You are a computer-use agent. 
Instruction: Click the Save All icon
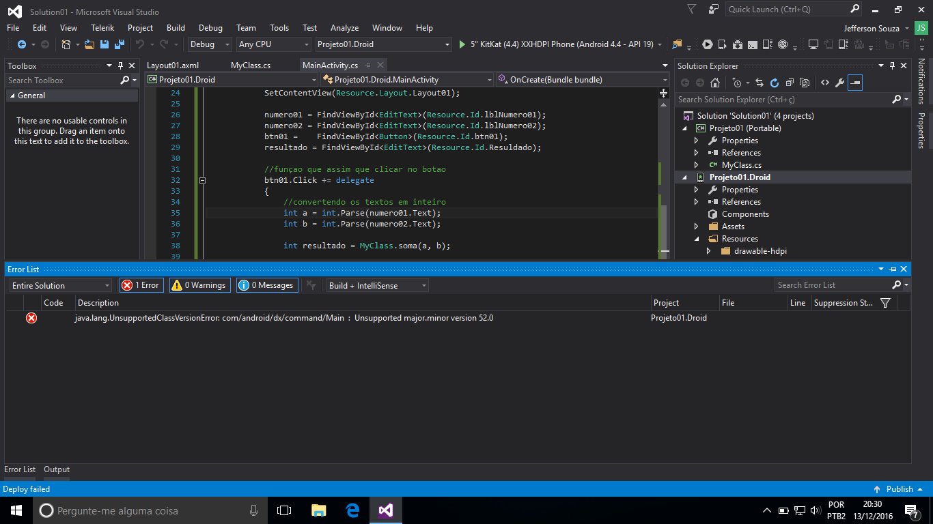pyautogui.click(x=119, y=44)
